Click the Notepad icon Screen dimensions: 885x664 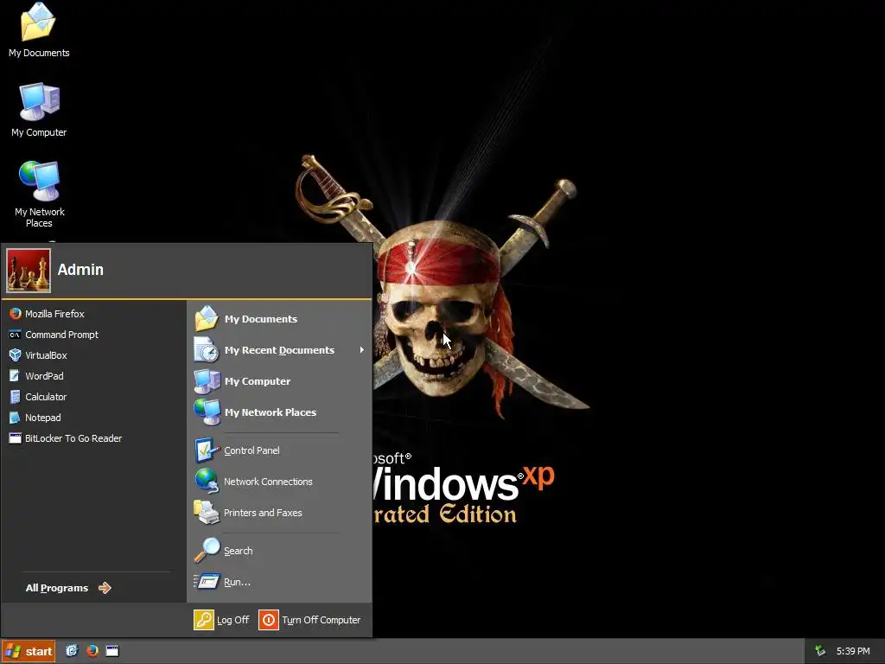[16, 418]
